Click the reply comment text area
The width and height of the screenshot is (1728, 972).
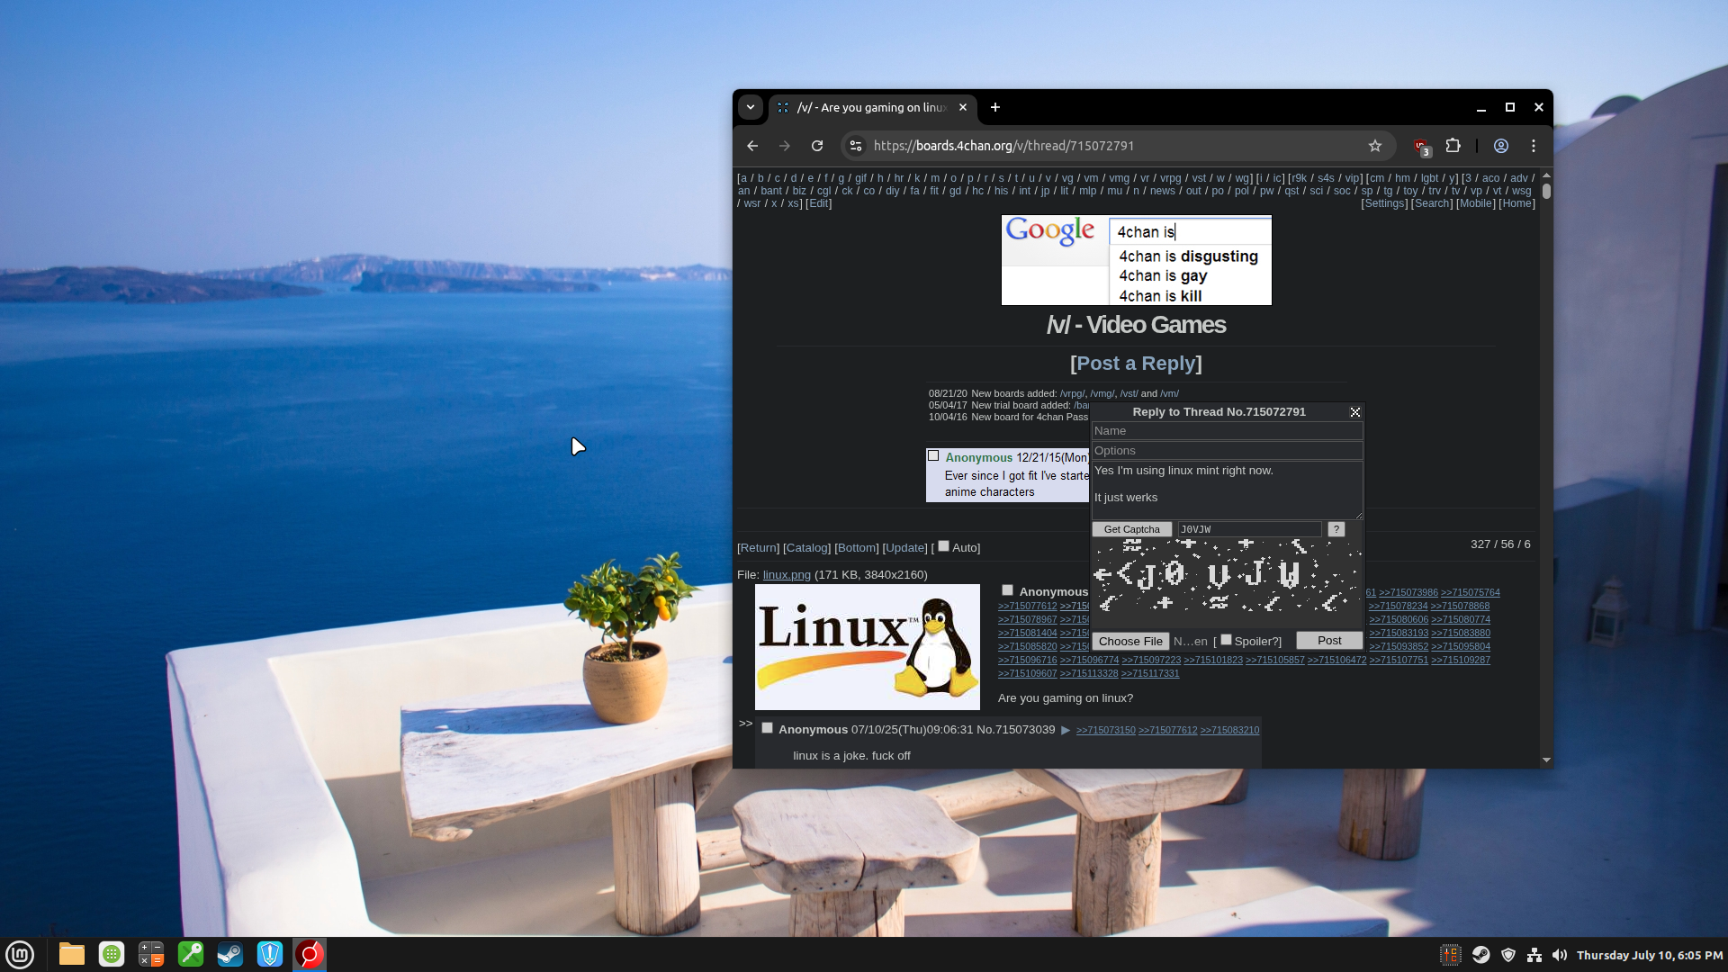click(1228, 490)
